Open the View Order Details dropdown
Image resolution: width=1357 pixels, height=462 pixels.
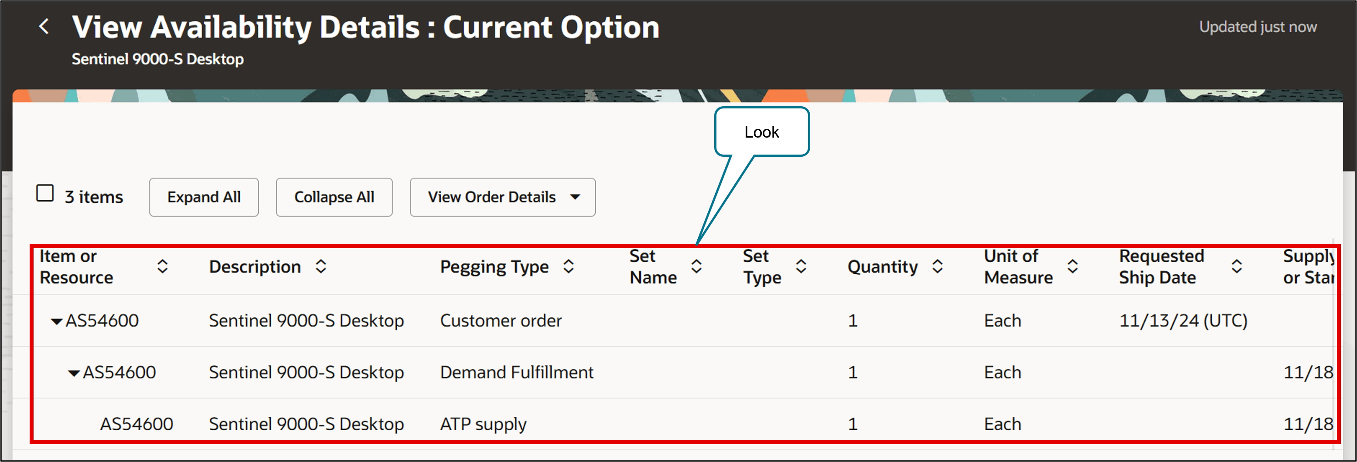[x=503, y=197]
